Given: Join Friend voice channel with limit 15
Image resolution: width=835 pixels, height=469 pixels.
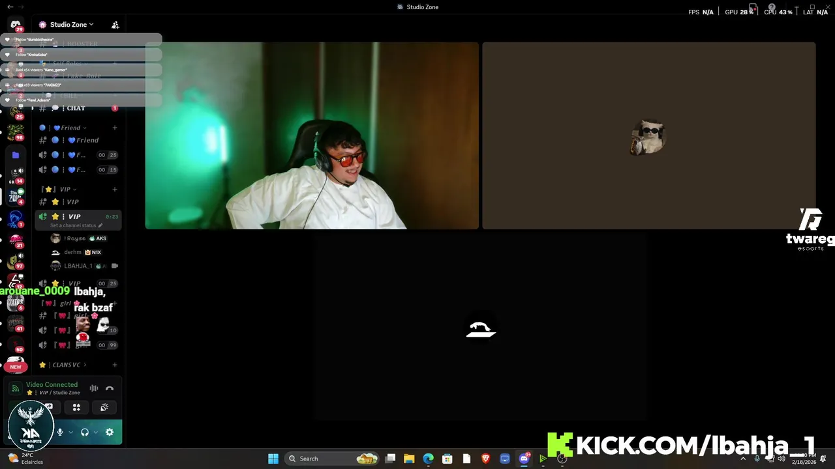Looking at the screenshot, I should [78, 170].
